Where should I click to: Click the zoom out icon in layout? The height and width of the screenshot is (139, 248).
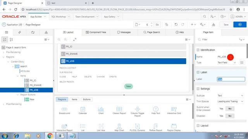[x=59, y=39]
